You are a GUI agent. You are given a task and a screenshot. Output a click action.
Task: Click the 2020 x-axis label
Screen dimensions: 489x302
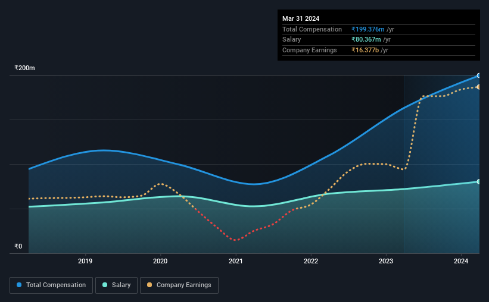[x=160, y=261]
